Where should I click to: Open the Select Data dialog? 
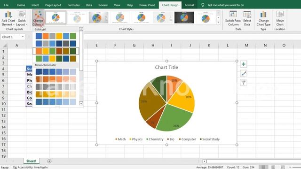pos(247,19)
